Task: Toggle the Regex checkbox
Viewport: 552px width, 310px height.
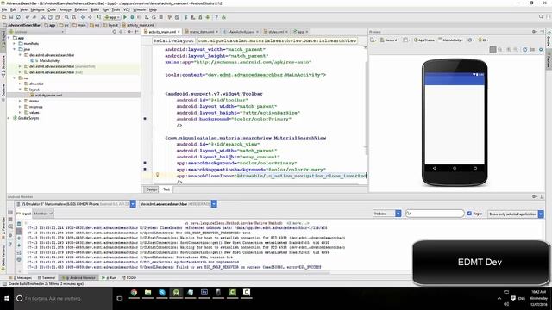Action: [x=469, y=214]
